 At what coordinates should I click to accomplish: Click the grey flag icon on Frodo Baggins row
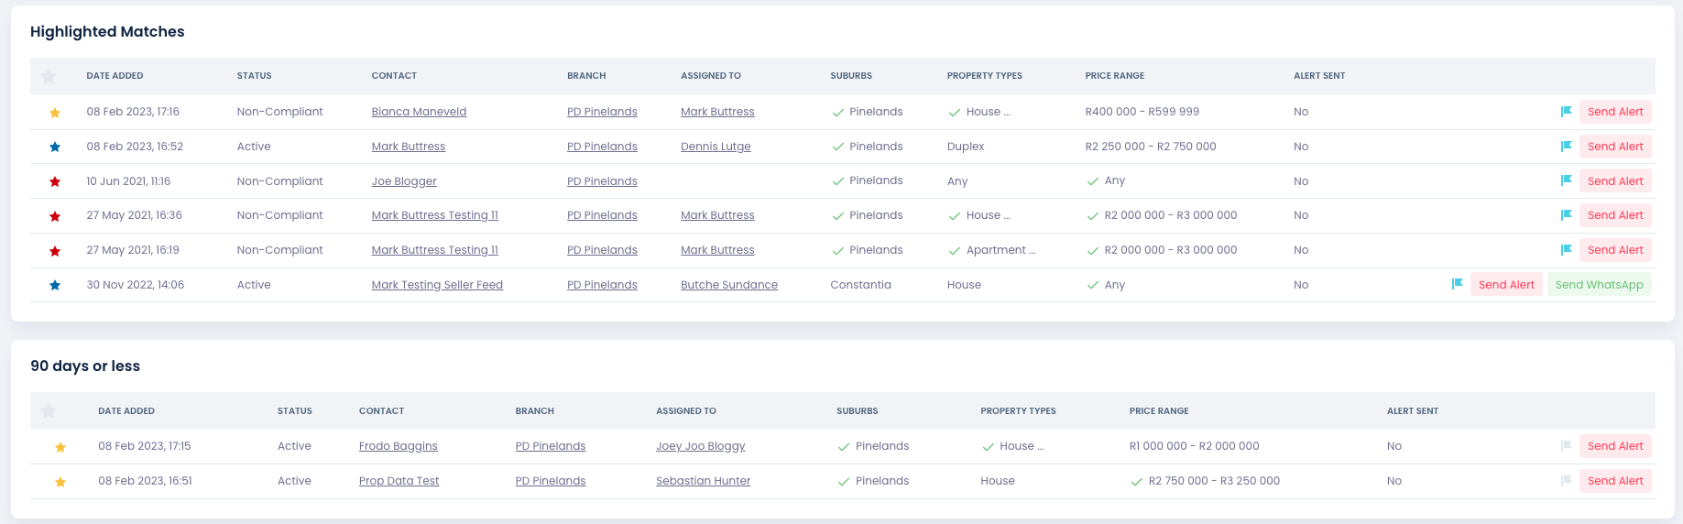click(x=1566, y=445)
